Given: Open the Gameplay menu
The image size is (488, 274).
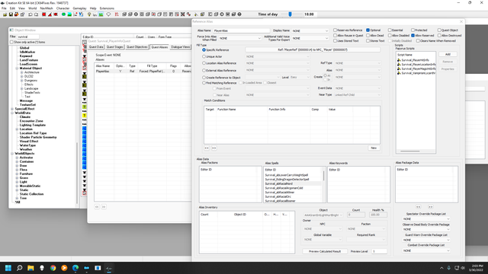Looking at the screenshot, I should coord(79,8).
